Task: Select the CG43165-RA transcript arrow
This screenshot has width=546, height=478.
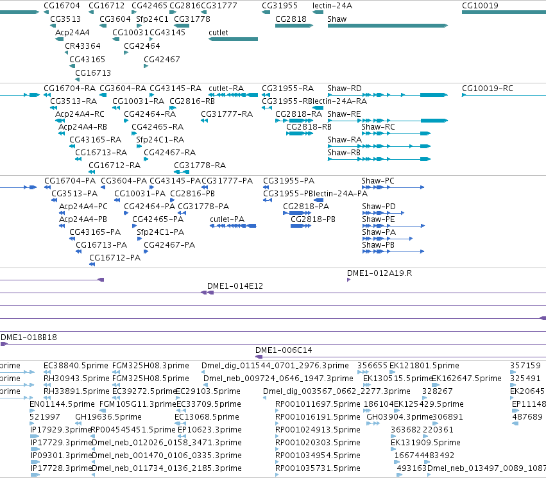Action: [x=72, y=146]
